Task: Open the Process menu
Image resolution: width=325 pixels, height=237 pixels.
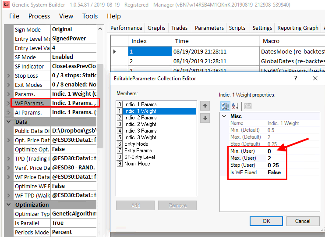Action: [x=39, y=16]
